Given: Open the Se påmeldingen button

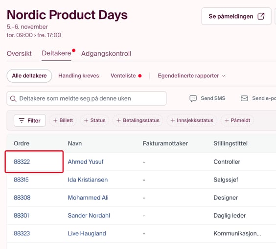Looking at the screenshot, I should point(236,16).
